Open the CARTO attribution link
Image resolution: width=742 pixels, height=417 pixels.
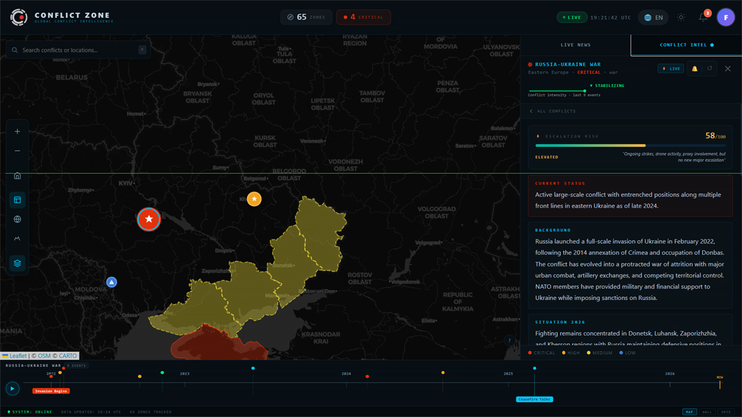pyautogui.click(x=68, y=356)
